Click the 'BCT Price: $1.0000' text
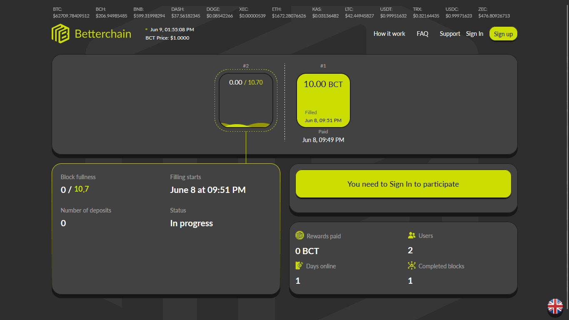Viewport: 569px width, 320px height. 167,38
